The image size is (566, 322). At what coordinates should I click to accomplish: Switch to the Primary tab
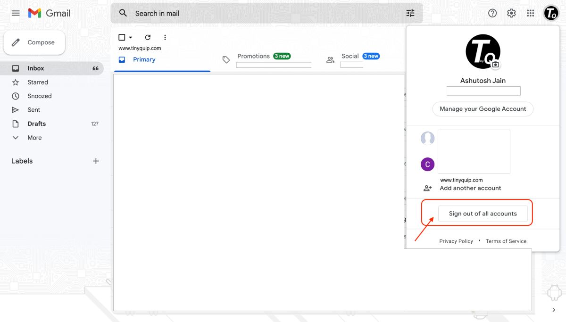(143, 59)
